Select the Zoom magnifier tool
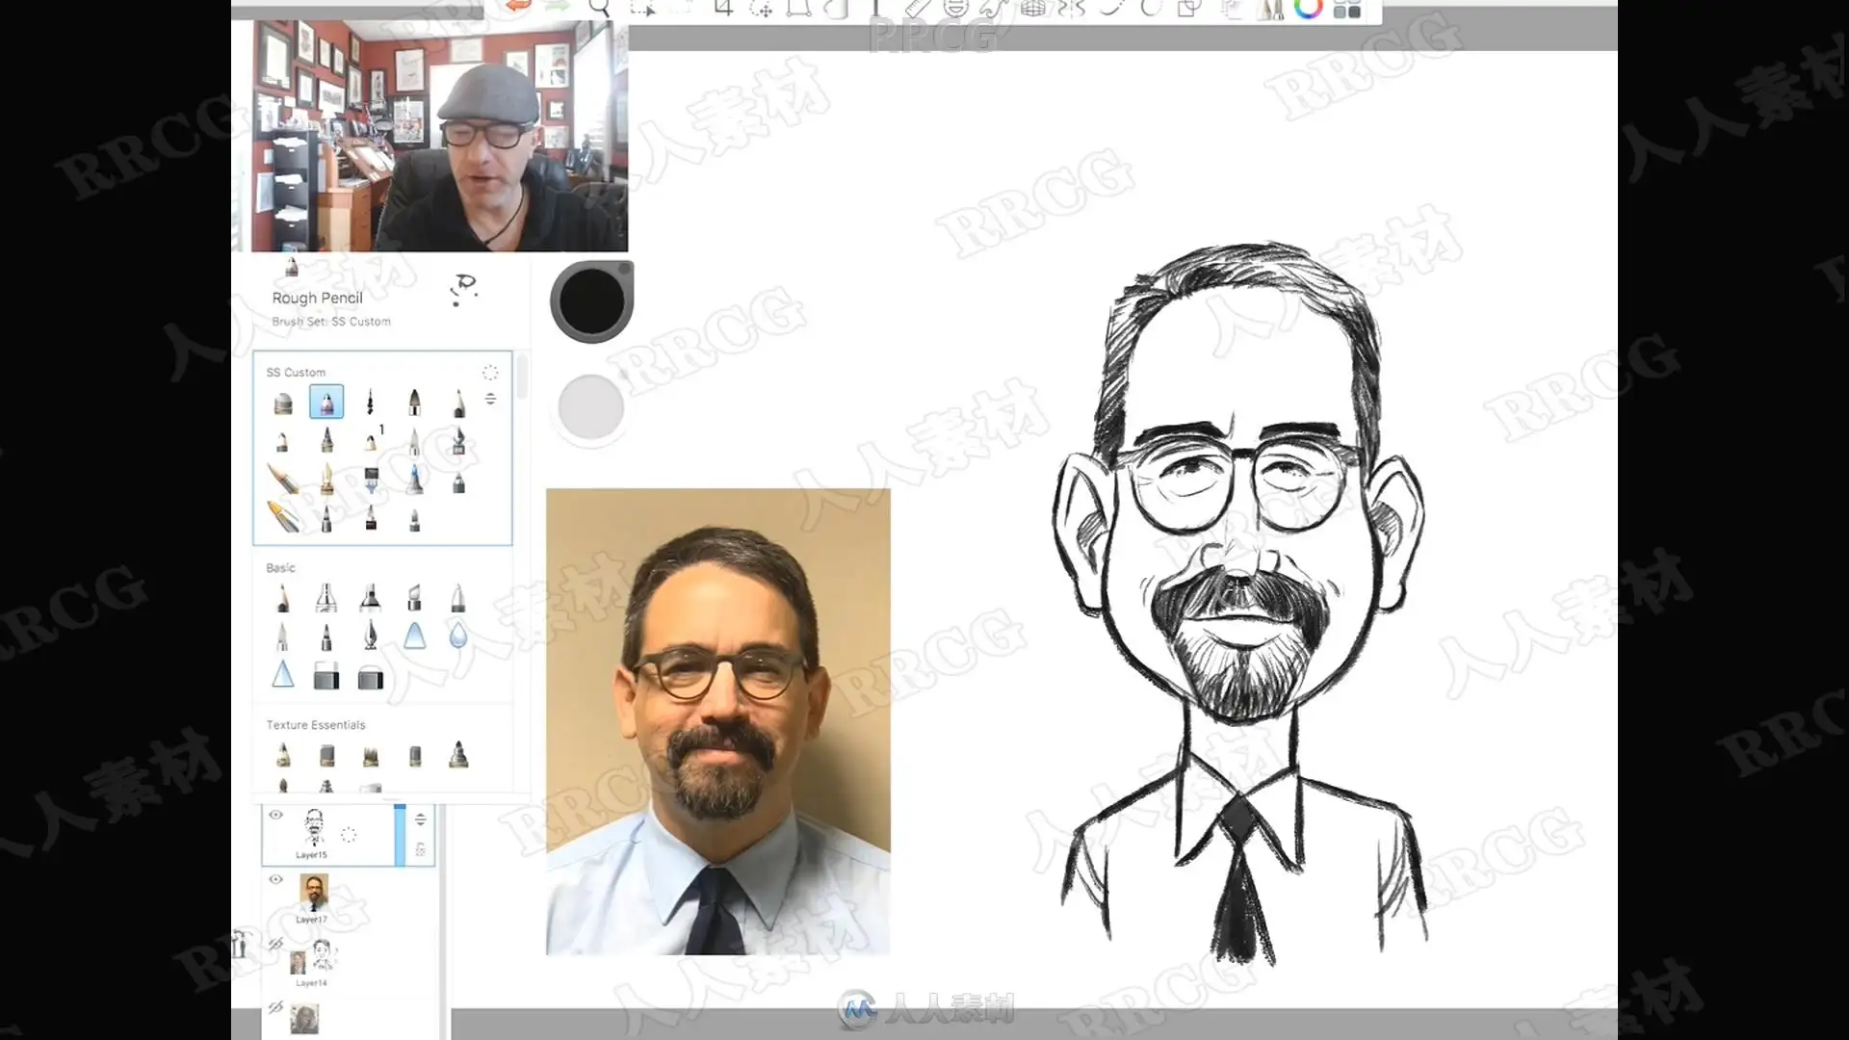This screenshot has height=1040, width=1849. point(599,9)
